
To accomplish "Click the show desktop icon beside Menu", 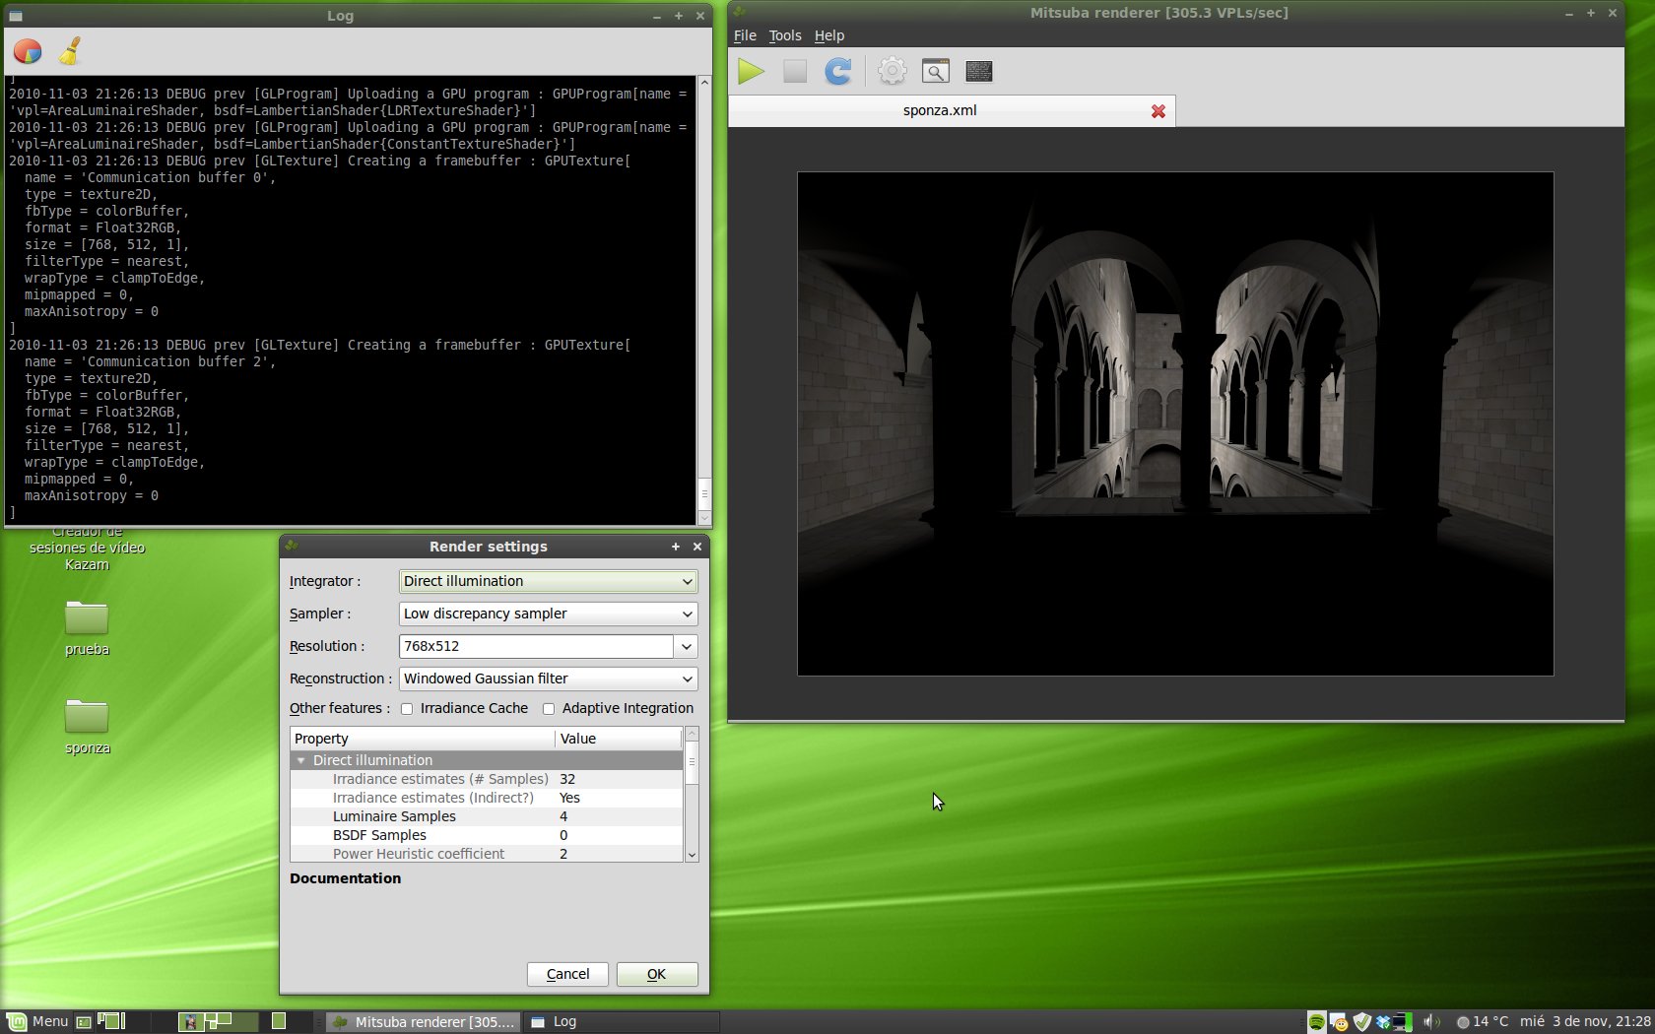I will (84, 1022).
